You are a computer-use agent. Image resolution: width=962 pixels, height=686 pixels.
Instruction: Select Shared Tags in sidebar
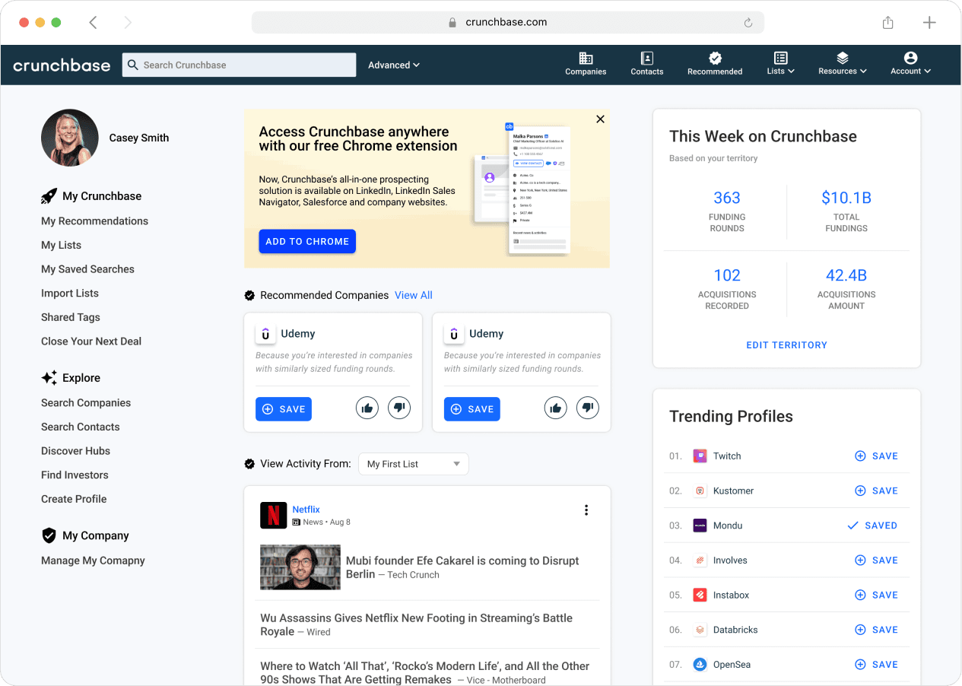(71, 317)
